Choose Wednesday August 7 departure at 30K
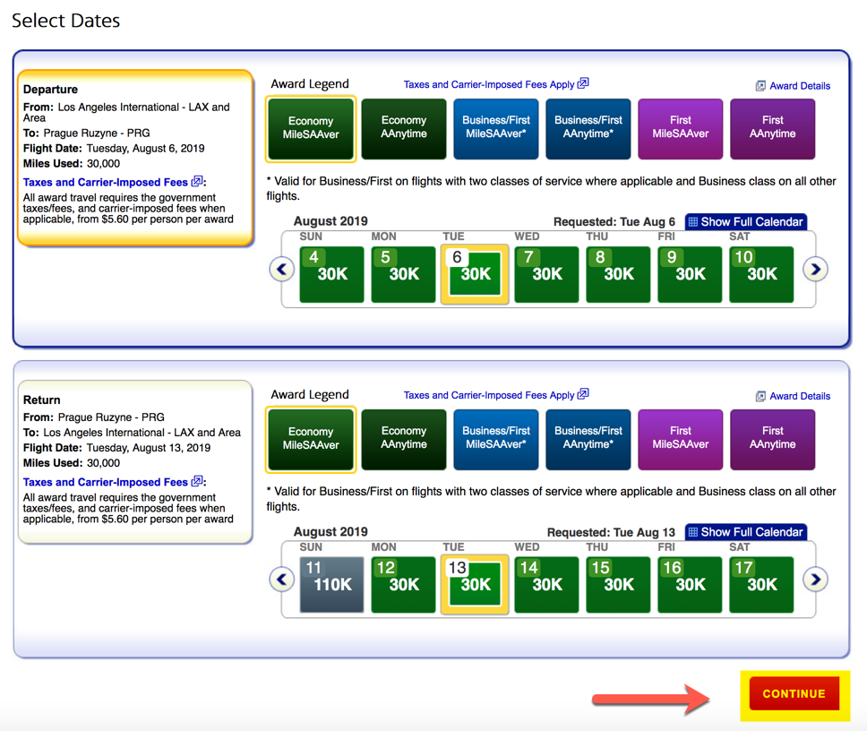The width and height of the screenshot is (867, 731). pos(546,274)
